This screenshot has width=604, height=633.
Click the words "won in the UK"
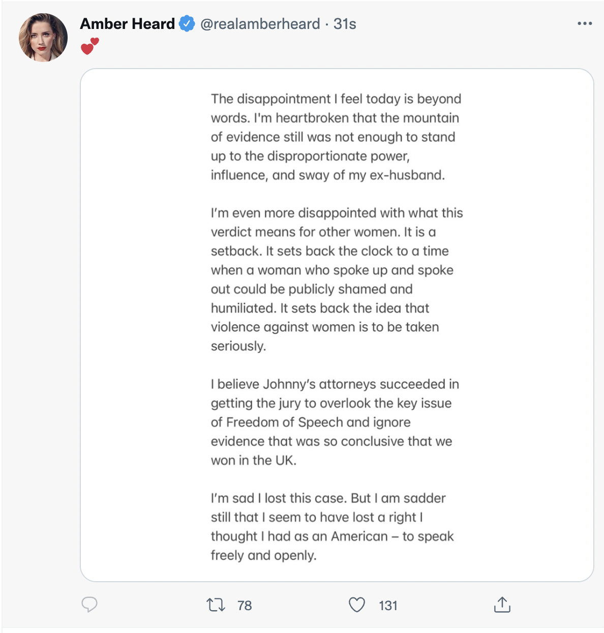pyautogui.click(x=253, y=460)
